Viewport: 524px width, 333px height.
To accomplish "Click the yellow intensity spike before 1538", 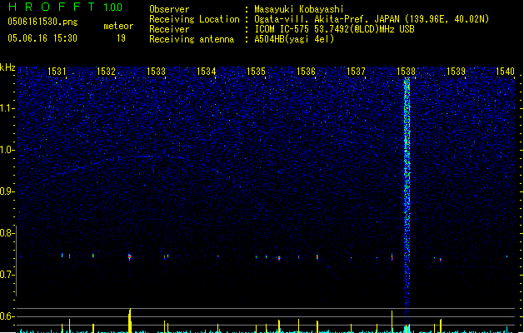I will pyautogui.click(x=392, y=321).
